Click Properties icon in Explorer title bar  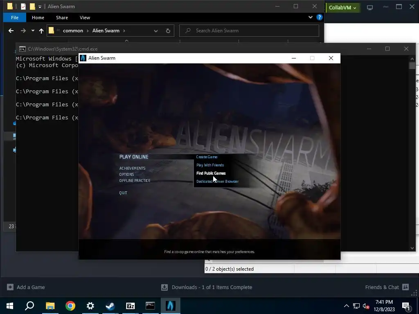click(23, 7)
